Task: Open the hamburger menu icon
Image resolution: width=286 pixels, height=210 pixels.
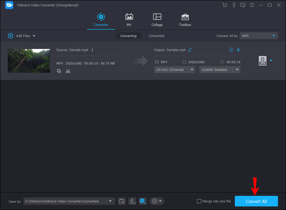Action: pyautogui.click(x=252, y=5)
